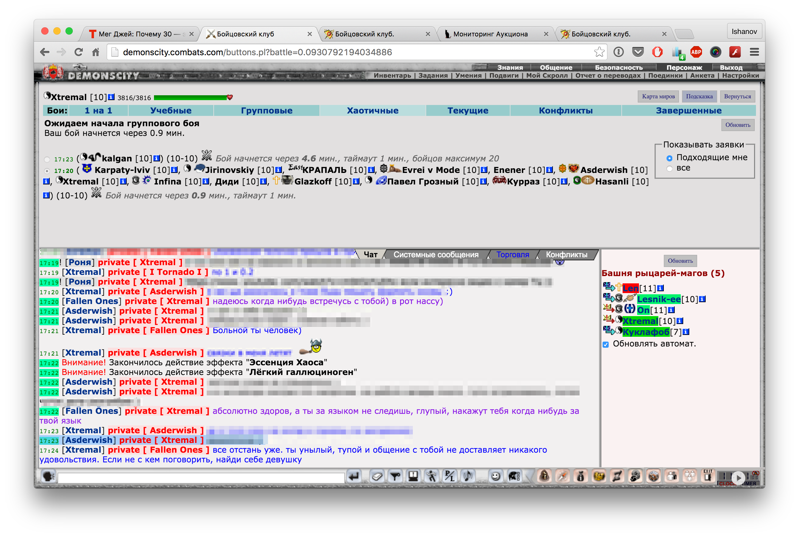This screenshot has width=799, height=537.
Task: Click the gold pile icon
Action: point(599,476)
